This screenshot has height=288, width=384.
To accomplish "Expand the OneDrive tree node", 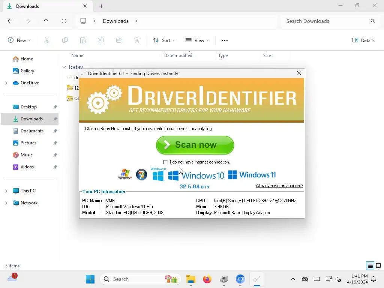I will tap(6, 83).
